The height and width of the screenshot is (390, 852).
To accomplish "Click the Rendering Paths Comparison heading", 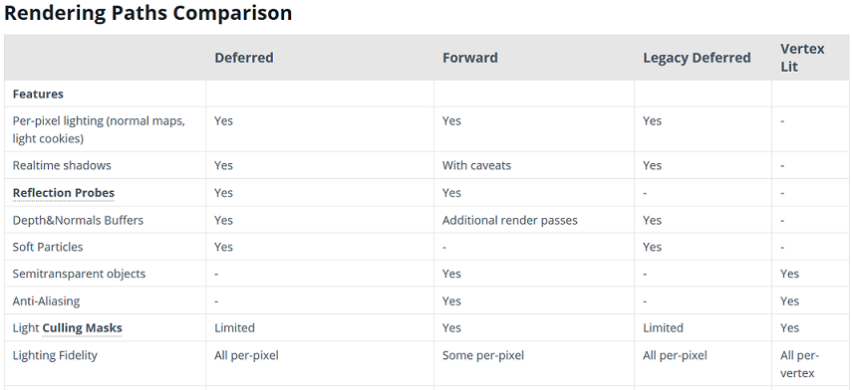I will coord(147,13).
